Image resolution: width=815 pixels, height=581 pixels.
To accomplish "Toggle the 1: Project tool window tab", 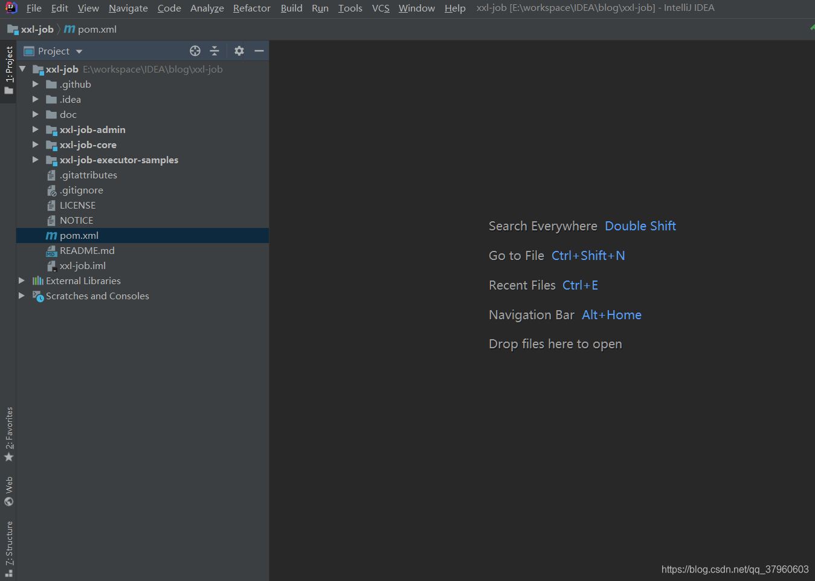I will tap(8, 70).
